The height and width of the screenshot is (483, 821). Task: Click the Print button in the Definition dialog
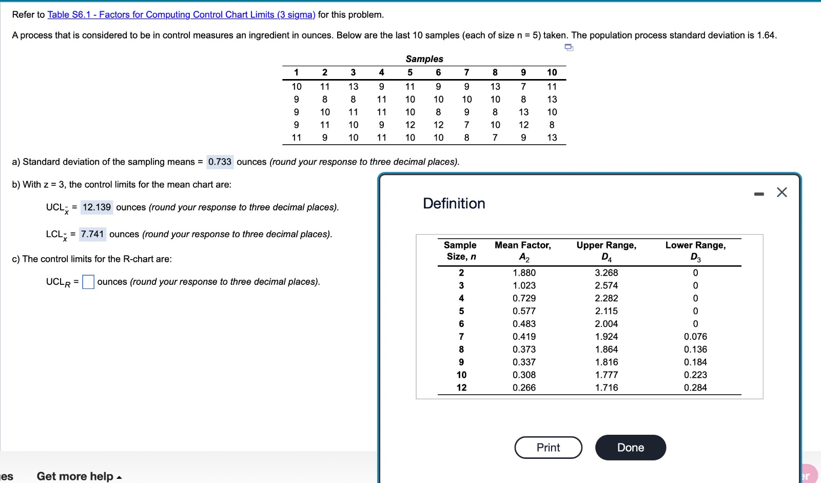548,448
